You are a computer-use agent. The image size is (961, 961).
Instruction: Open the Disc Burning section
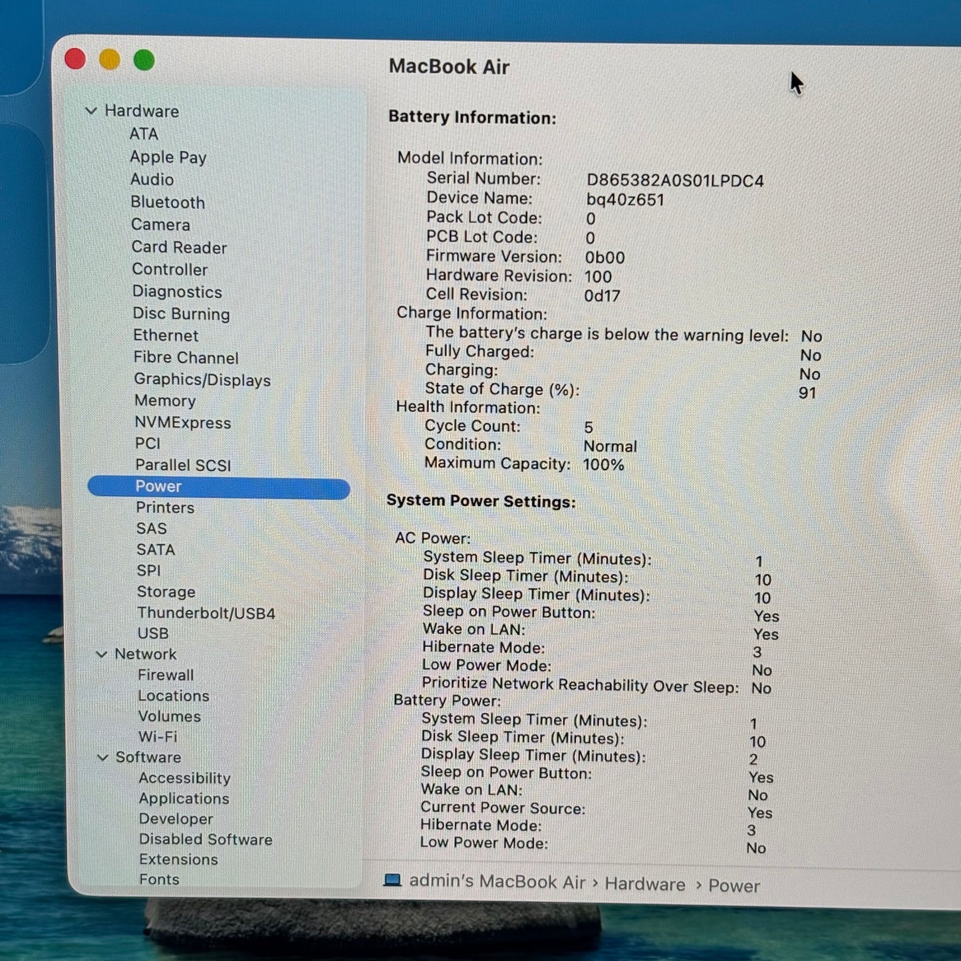181,313
